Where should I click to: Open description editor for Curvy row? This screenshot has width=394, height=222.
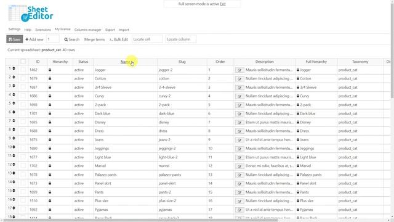[x=239, y=96]
